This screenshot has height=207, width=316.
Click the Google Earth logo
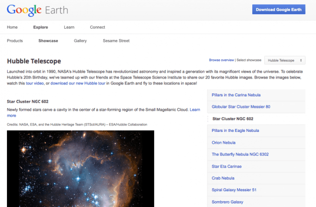tap(37, 10)
